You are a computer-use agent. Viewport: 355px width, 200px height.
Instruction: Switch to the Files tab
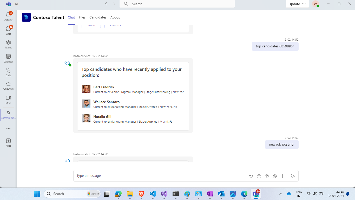point(82,17)
